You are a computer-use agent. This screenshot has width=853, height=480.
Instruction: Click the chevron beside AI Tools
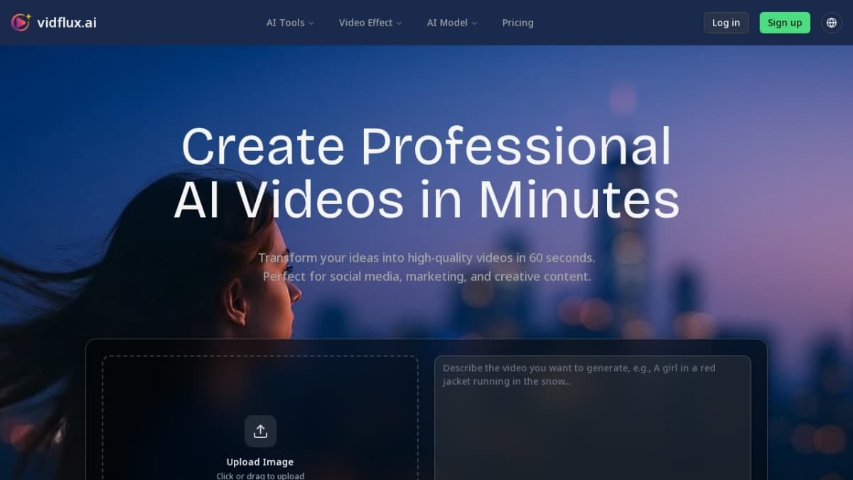point(311,23)
